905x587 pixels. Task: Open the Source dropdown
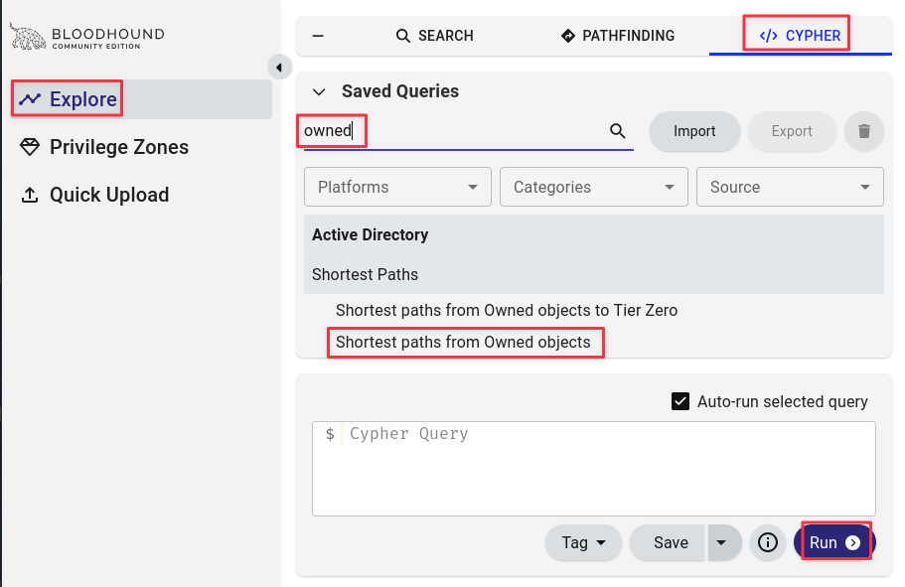(x=790, y=187)
